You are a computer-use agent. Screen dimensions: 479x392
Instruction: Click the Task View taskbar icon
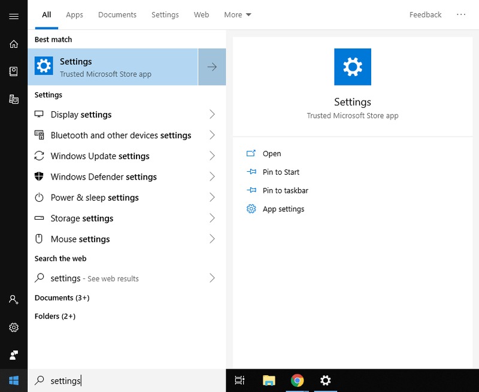(239, 380)
